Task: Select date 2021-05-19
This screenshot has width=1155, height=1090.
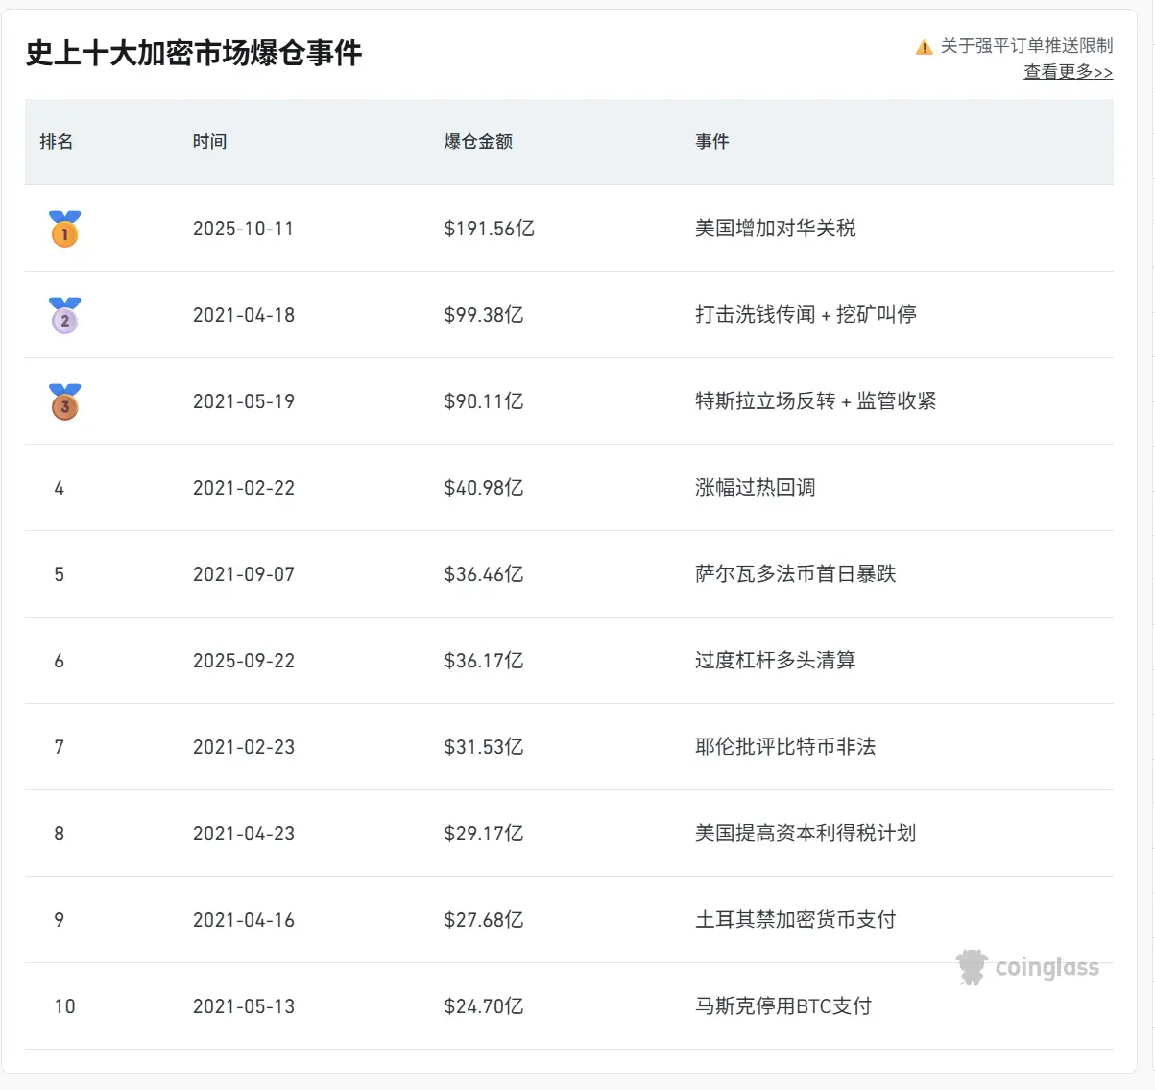Action: (x=244, y=401)
